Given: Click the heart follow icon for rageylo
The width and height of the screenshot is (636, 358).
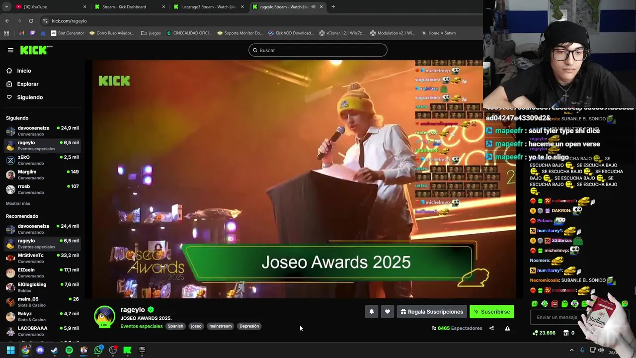Looking at the screenshot, I should [388, 312].
